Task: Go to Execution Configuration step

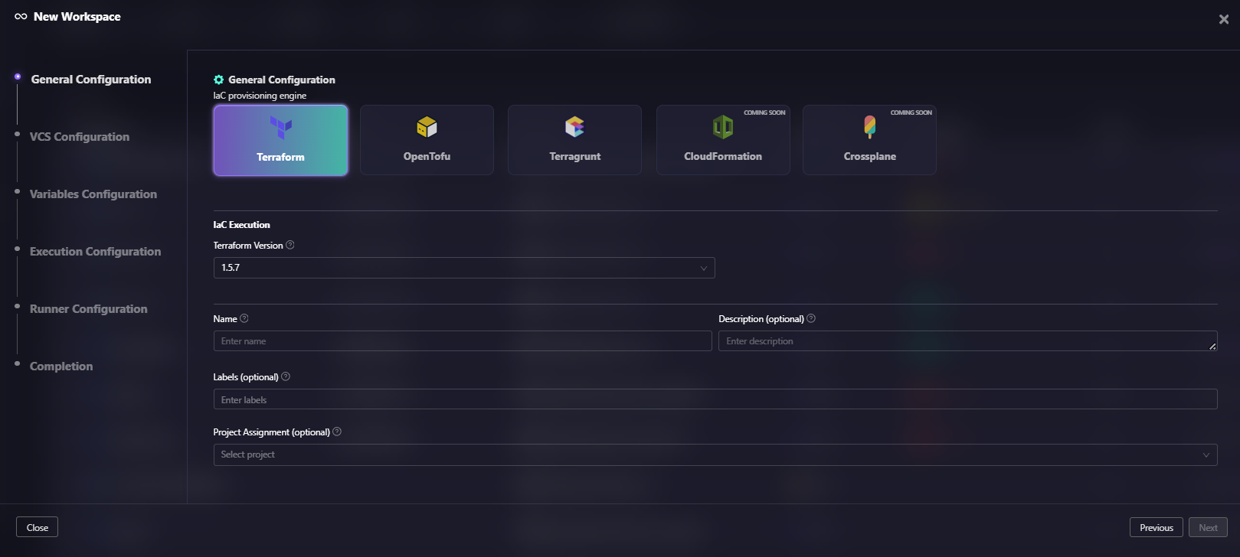Action: 96,252
